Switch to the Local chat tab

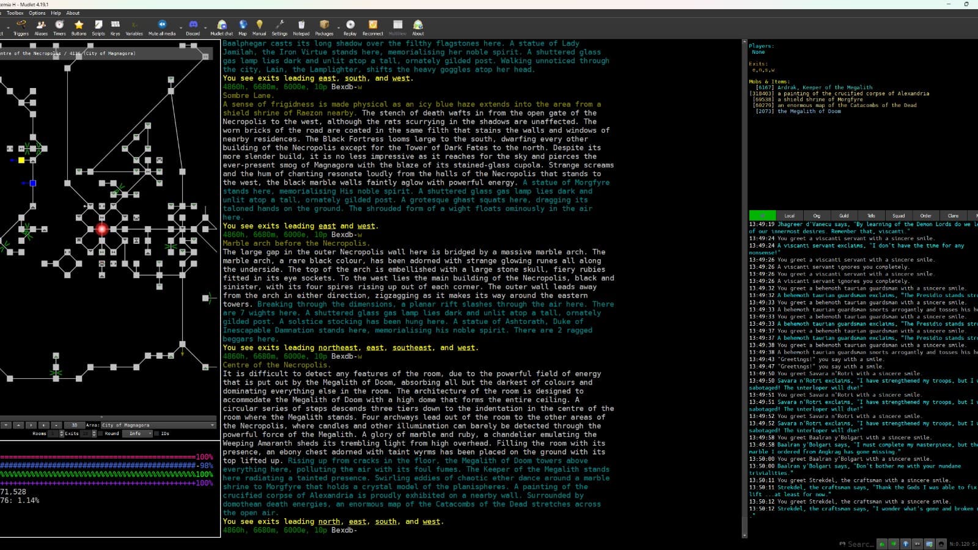pyautogui.click(x=790, y=216)
